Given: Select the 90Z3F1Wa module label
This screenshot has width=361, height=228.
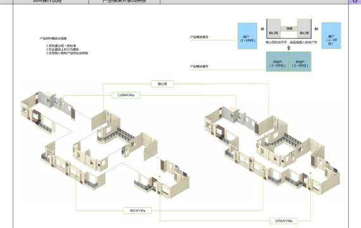Looking at the screenshot, I should 137,210.
